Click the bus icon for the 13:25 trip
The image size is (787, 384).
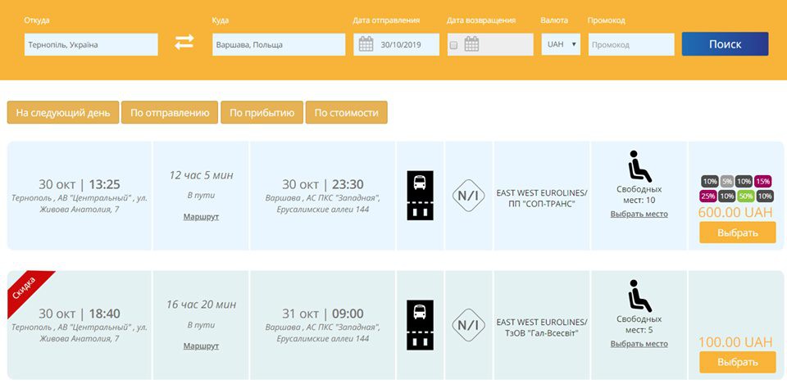pos(420,195)
